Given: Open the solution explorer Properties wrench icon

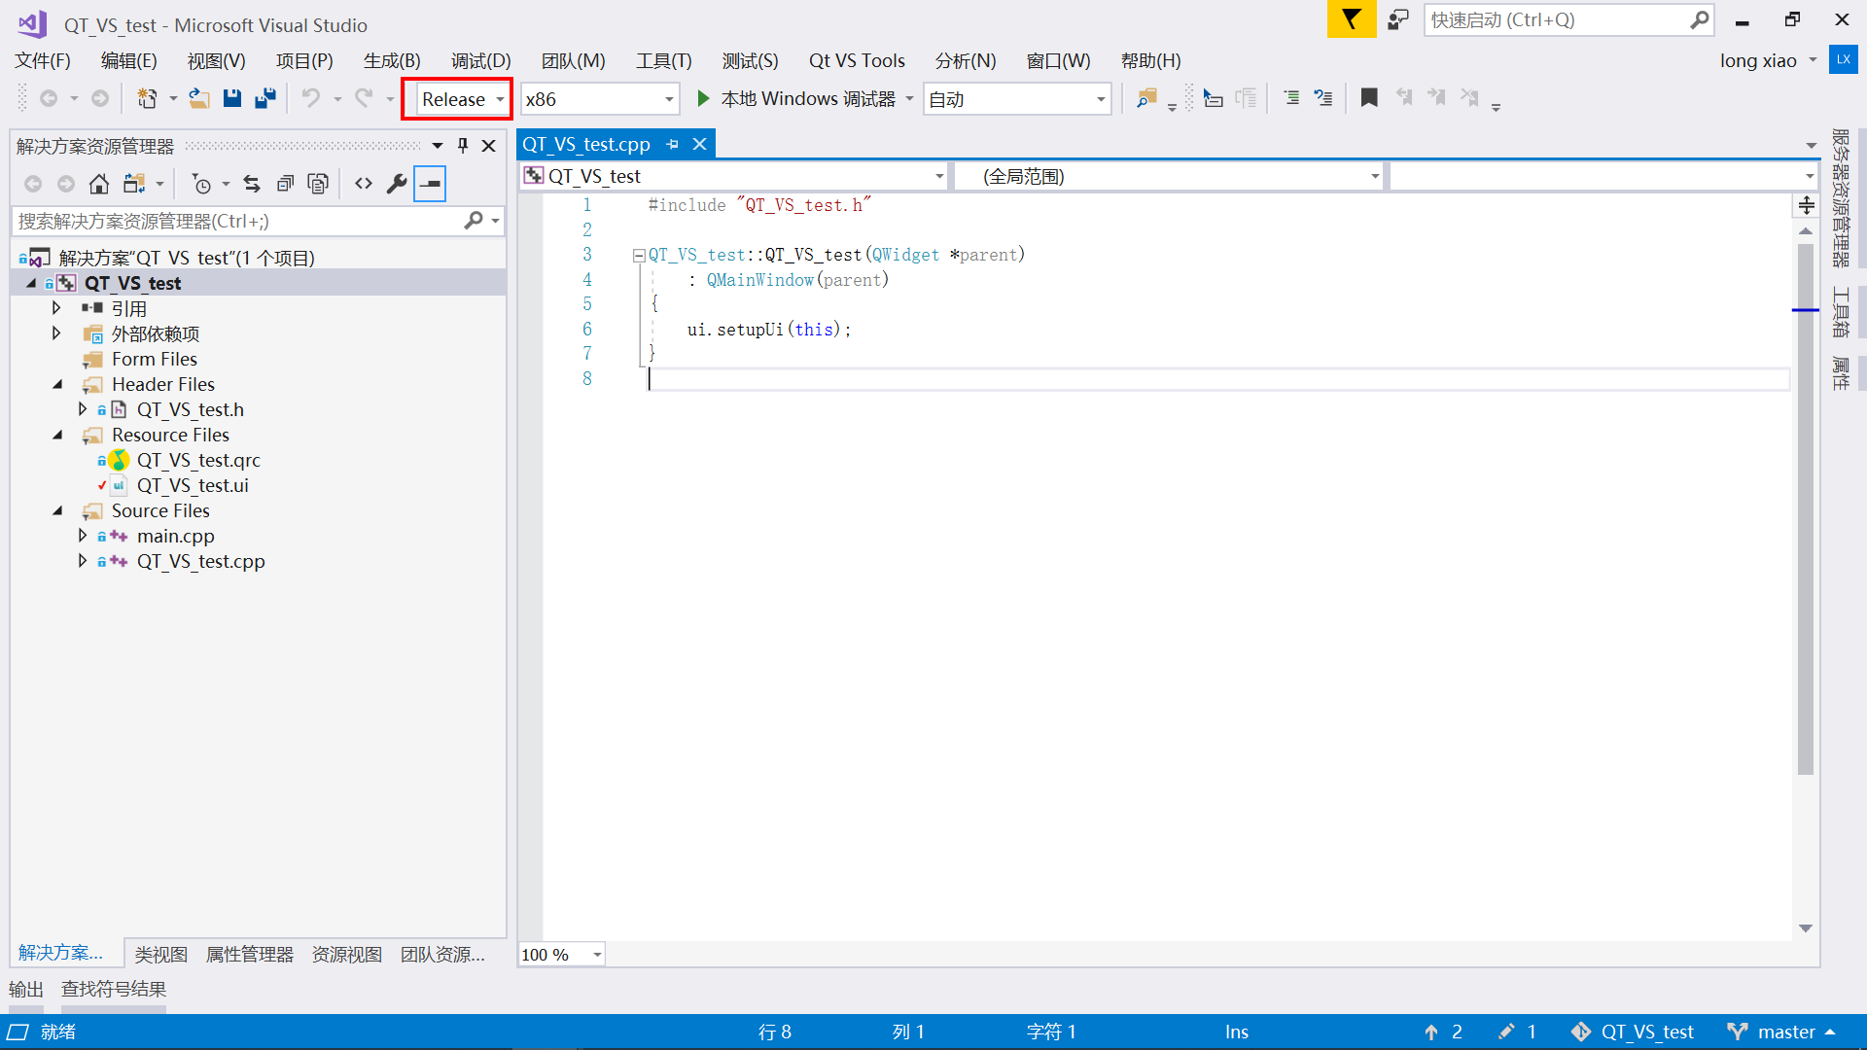Looking at the screenshot, I should tap(396, 184).
